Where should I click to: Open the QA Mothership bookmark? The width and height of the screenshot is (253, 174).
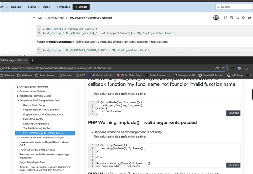101,75
